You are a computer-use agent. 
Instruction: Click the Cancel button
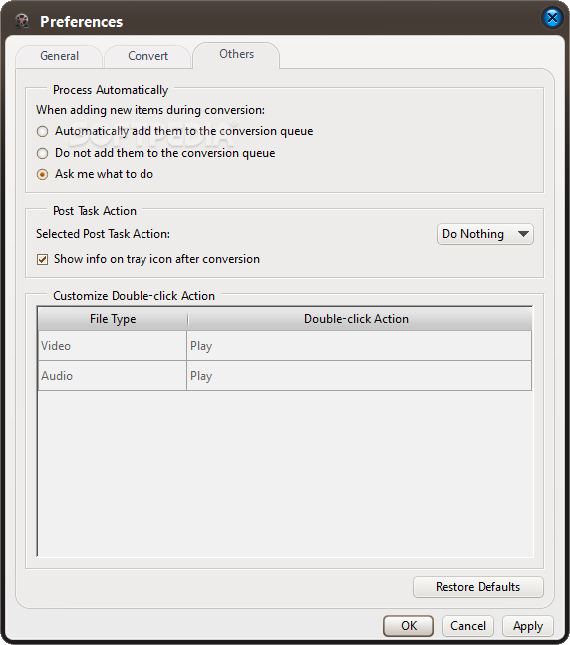pyautogui.click(x=468, y=626)
